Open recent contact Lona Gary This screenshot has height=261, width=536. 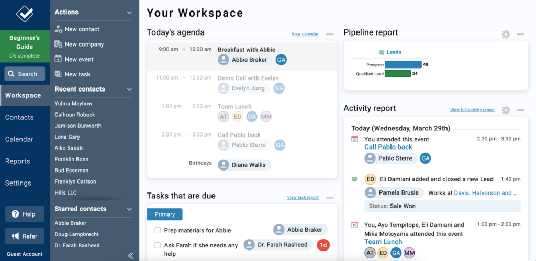click(x=68, y=137)
